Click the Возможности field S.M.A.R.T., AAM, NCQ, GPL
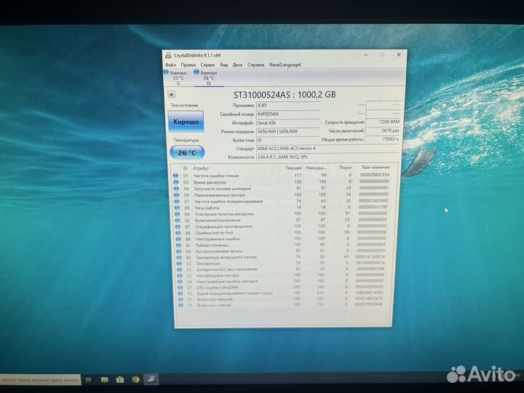524x393 pixels. (327, 156)
